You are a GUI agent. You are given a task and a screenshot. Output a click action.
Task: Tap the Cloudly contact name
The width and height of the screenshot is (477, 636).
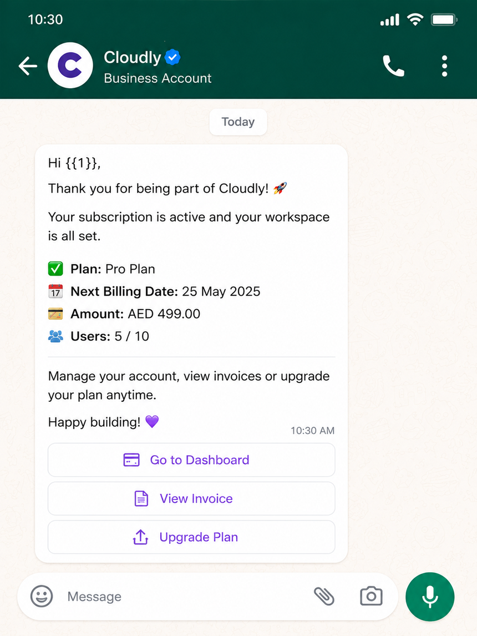click(133, 58)
